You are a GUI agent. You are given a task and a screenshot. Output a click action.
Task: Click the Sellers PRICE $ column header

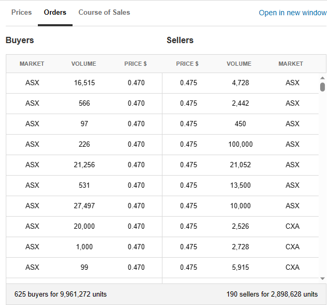[188, 64]
